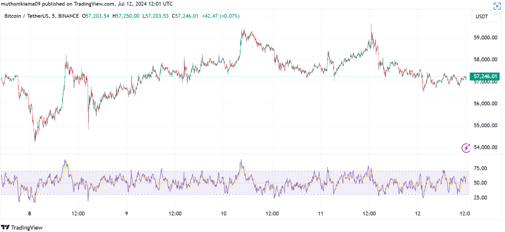This screenshot has width=505, height=232.
Task: Click the purple lightning bolt icon
Action: click(x=466, y=148)
